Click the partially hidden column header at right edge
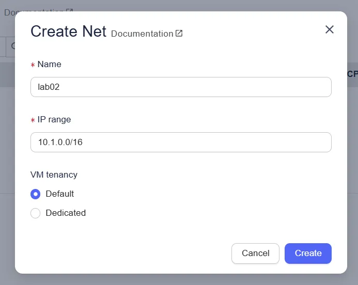This screenshot has width=358, height=285. tap(352, 74)
